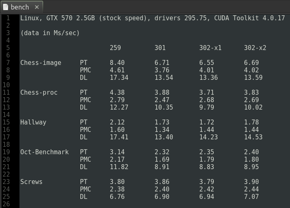Click the "(data in Ms/sec)" text line
The image size is (290, 208).
(x=50, y=33)
